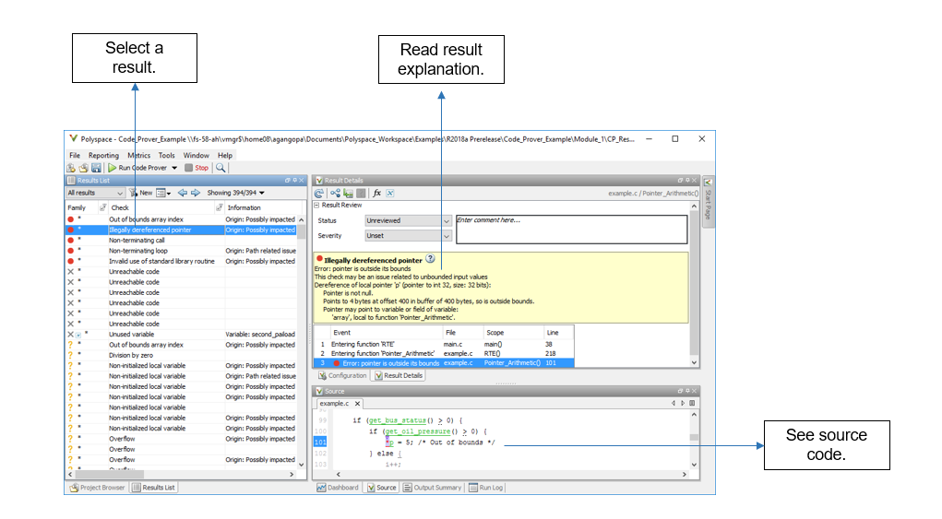Switch to the Output Summary tab
942x519 pixels.
[x=432, y=488]
